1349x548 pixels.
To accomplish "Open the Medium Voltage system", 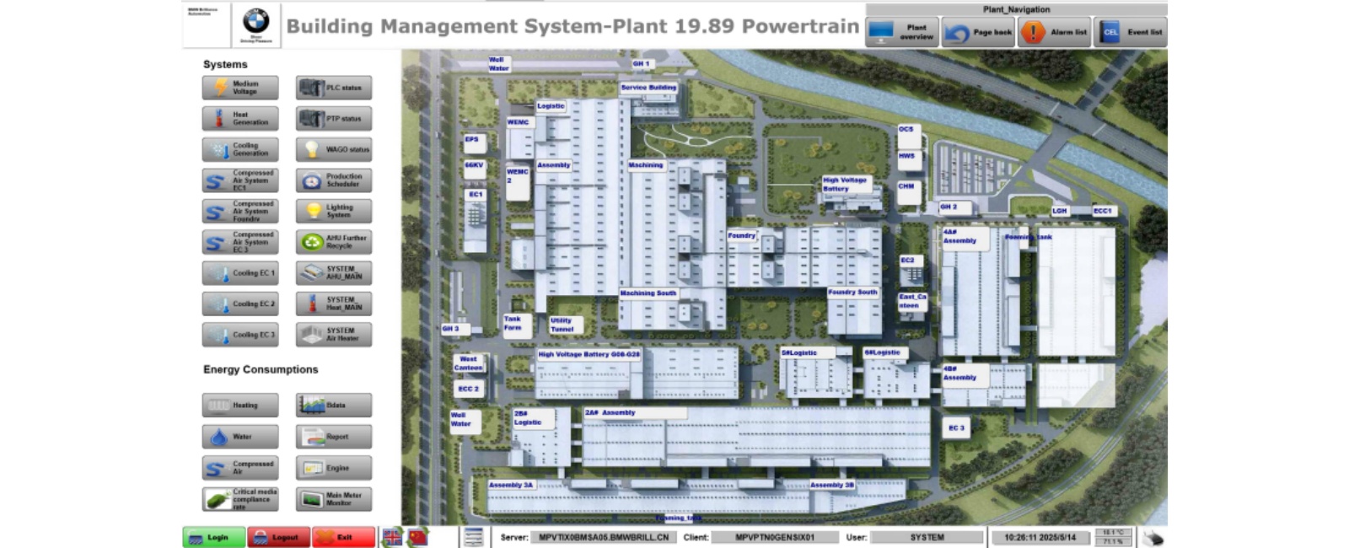I will (x=240, y=88).
